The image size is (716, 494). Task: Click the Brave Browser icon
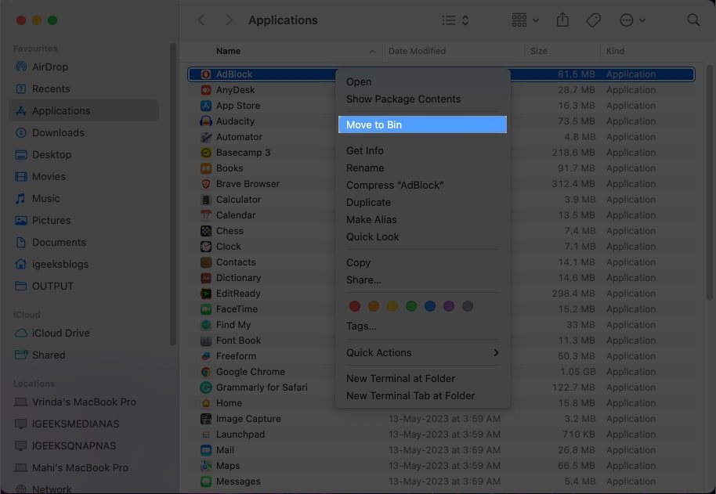206,184
